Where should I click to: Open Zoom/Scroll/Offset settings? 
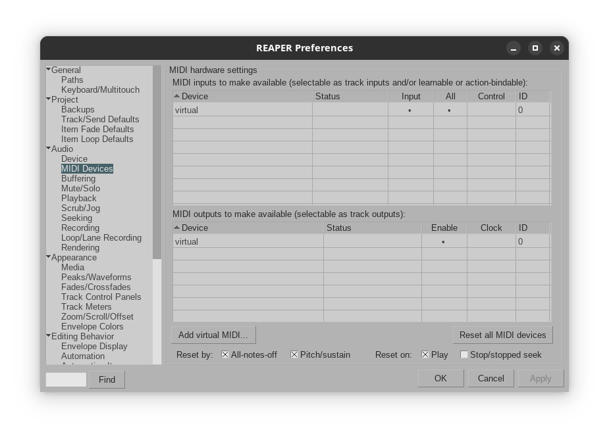point(97,316)
